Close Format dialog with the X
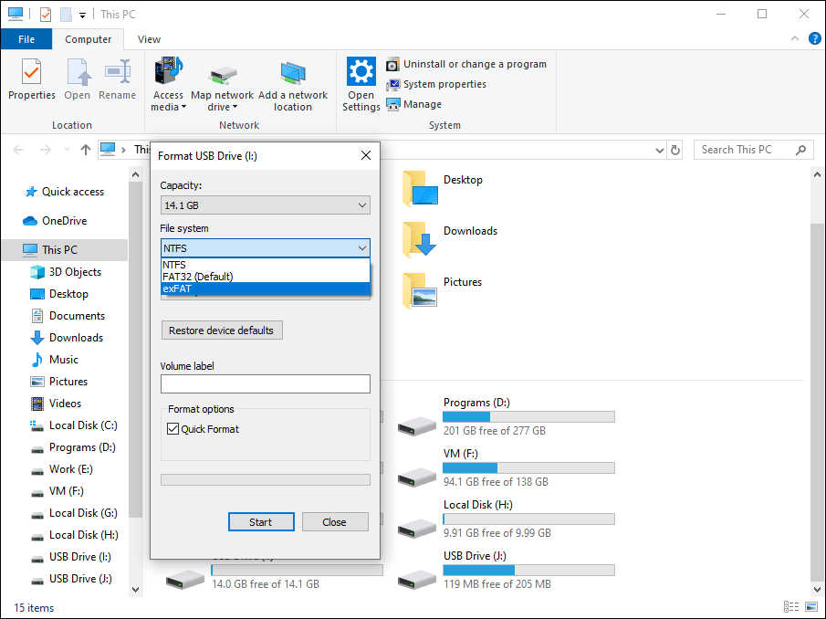 pyautogui.click(x=366, y=155)
